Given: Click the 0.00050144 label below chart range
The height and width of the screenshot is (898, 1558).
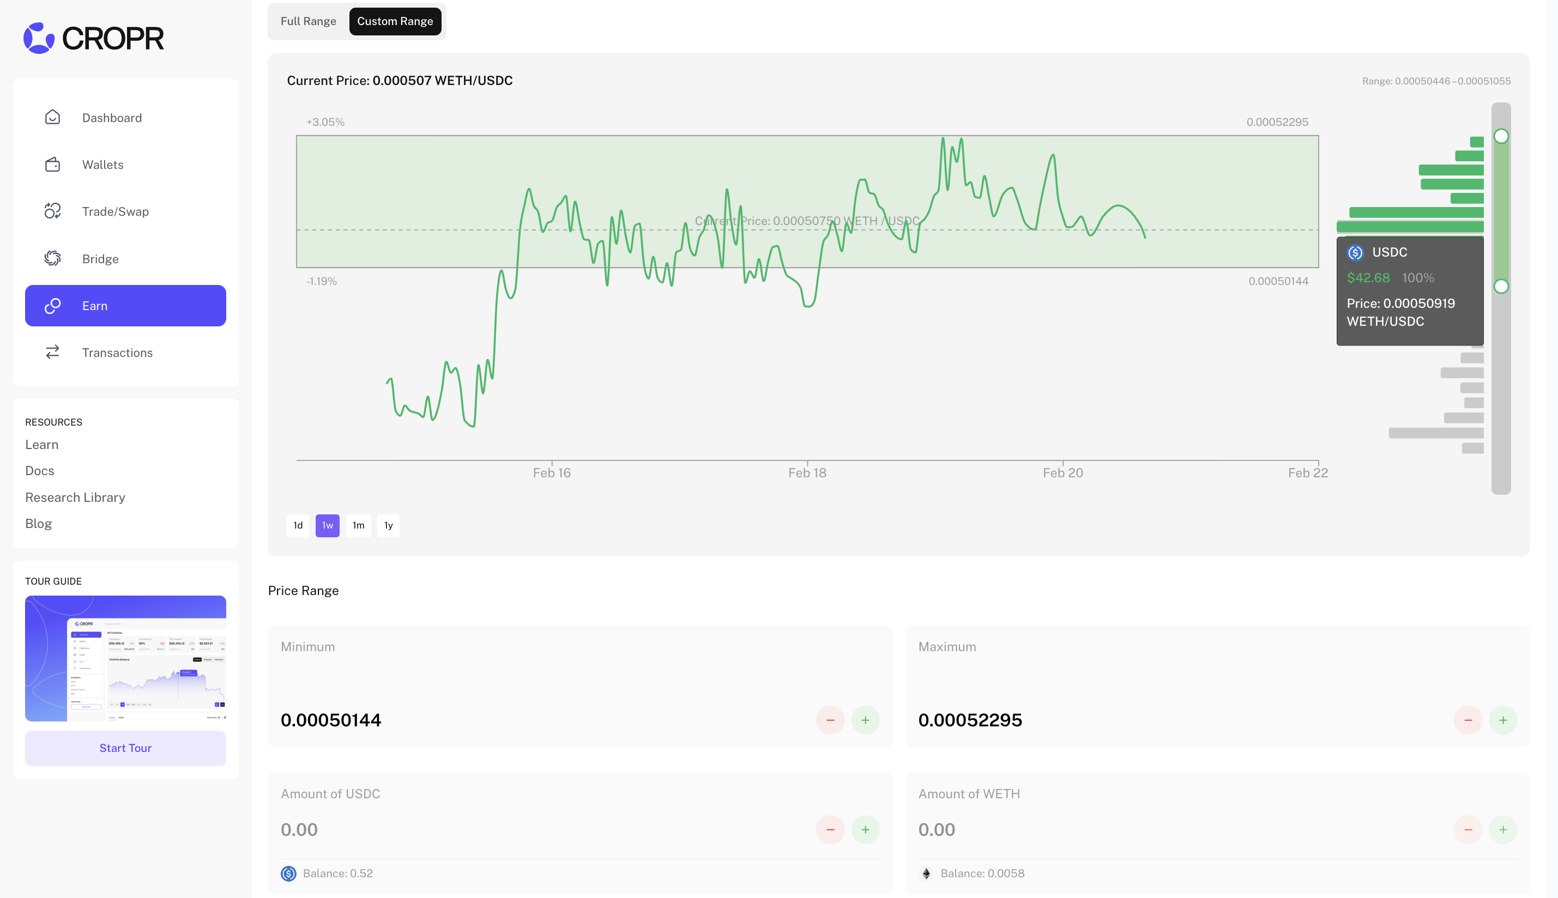Looking at the screenshot, I should (1278, 281).
